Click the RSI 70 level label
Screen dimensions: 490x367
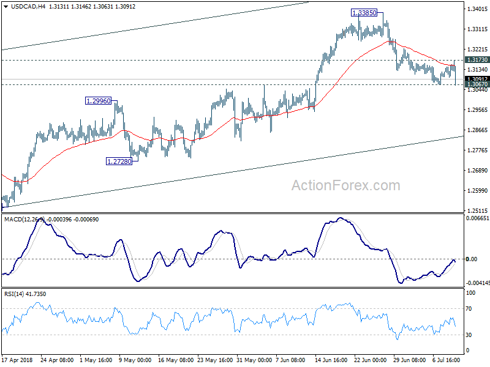[469, 309]
